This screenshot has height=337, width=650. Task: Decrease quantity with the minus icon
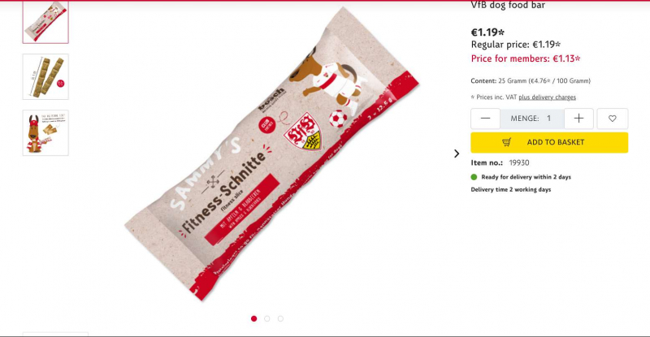[x=485, y=119]
